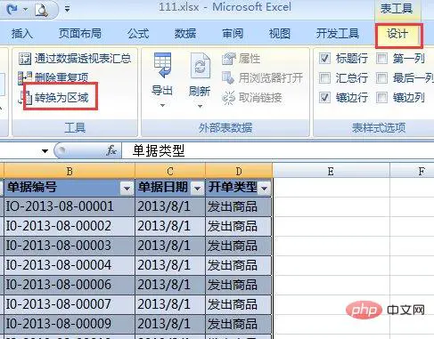
Task: Select cell I0-2013-08-00002
Action: pos(70,226)
